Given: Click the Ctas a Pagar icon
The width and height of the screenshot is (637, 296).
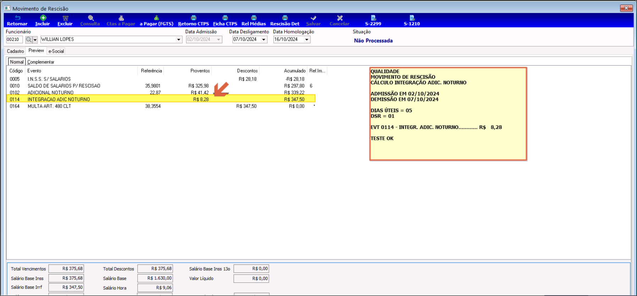Looking at the screenshot, I should [121, 18].
